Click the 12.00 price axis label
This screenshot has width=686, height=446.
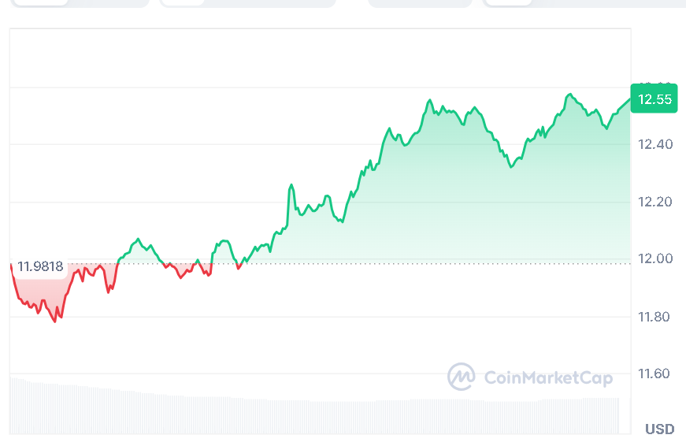coord(654,259)
